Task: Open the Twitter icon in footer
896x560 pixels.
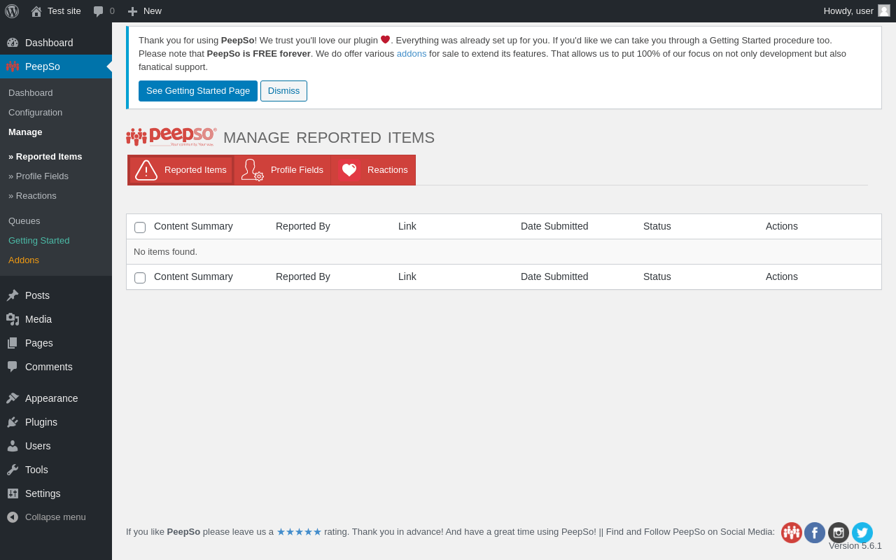Action: (862, 533)
